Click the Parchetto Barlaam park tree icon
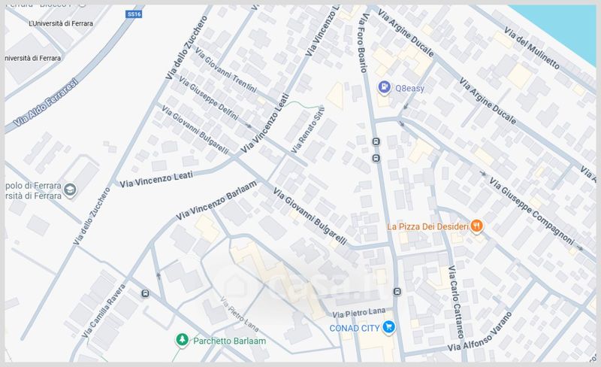This screenshot has height=367, width=601. 182,340
